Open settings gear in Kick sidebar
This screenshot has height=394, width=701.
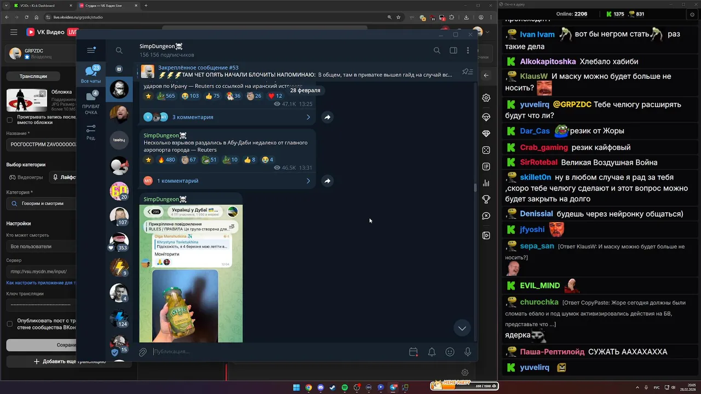(x=486, y=98)
